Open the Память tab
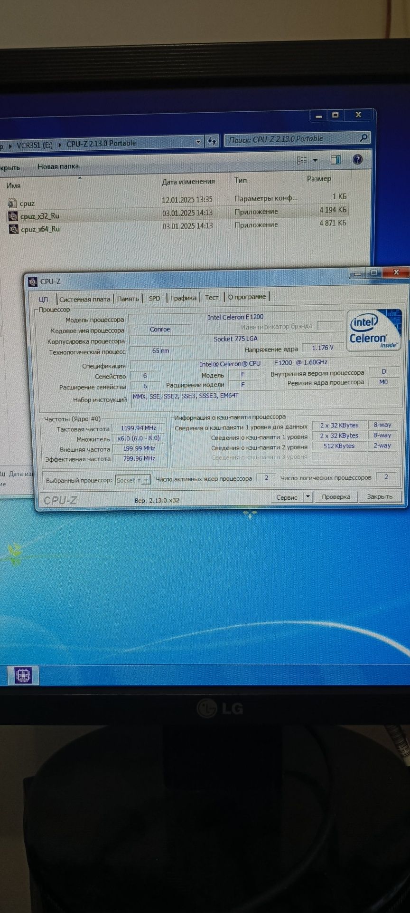 pyautogui.click(x=128, y=299)
